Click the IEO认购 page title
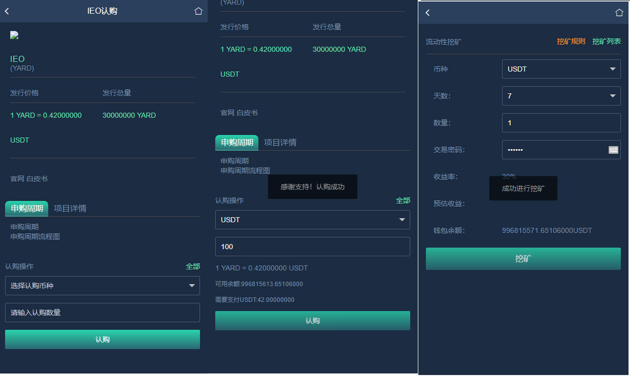The image size is (630, 377). click(x=103, y=11)
